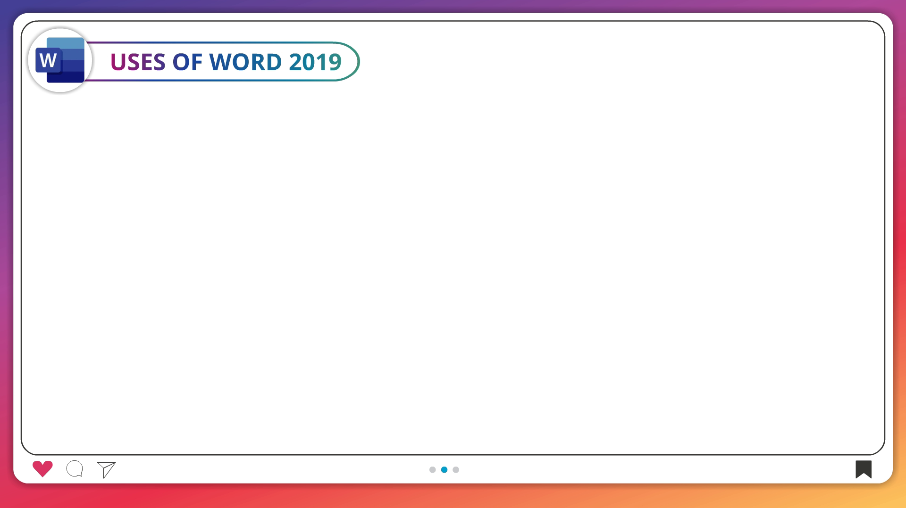Like the post with the heart icon
Image resolution: width=906 pixels, height=508 pixels.
coord(42,468)
